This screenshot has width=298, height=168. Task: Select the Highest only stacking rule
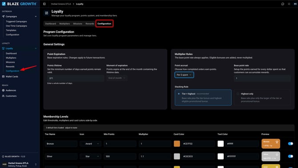click(x=262, y=98)
